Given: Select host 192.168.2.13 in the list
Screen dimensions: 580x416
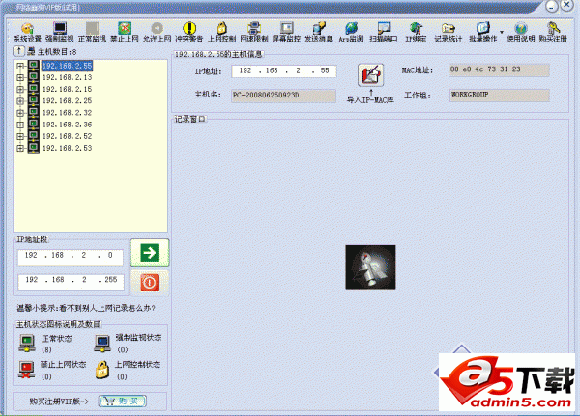Looking at the screenshot, I should click(67, 77).
